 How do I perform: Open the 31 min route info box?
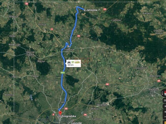(x=74, y=63)
